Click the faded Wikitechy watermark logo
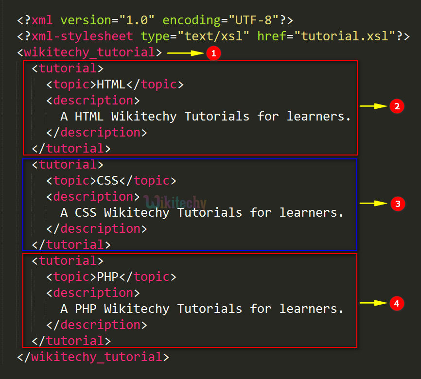Viewport: 421px width, 379px height. (x=176, y=202)
